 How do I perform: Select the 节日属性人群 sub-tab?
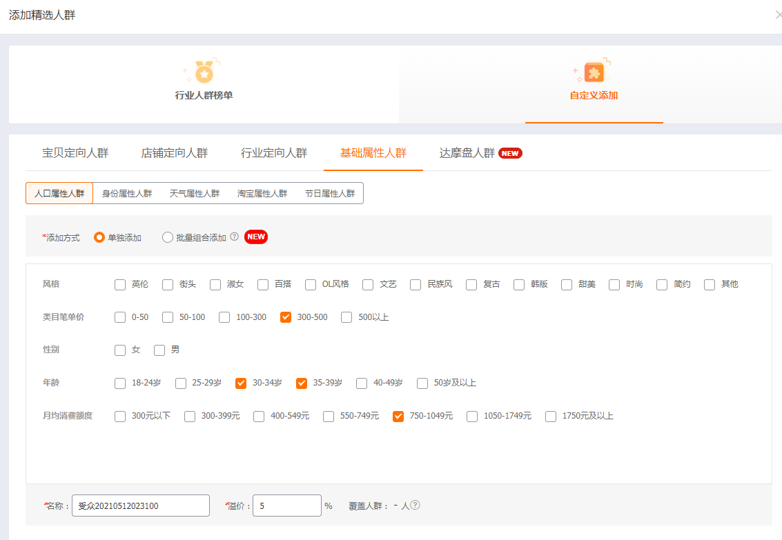pos(330,193)
